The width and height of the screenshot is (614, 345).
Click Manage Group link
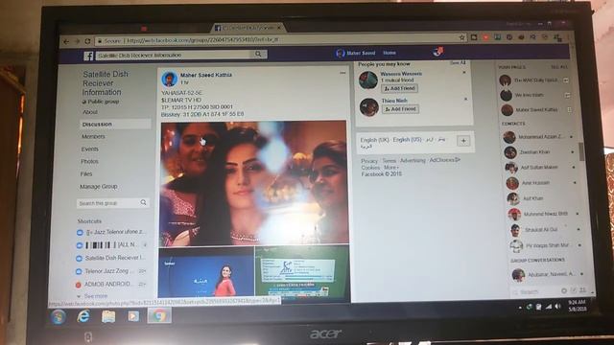(x=98, y=187)
